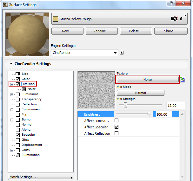Click the Mix Strength value field 12.00
Viewport: 193px width, 181px height.
[176, 106]
